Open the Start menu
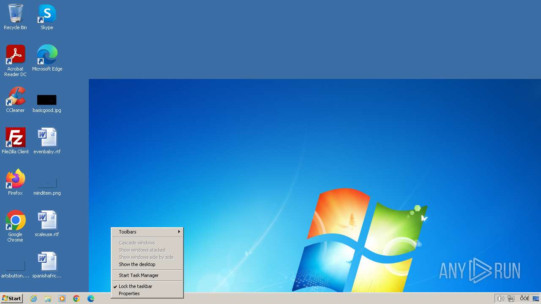Image resolution: width=541 pixels, height=304 pixels. (x=11, y=299)
